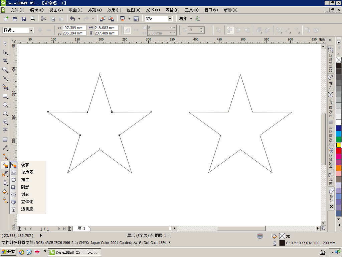Select the Table tool
The height and width of the screenshot is (257, 342).
tap(5, 139)
